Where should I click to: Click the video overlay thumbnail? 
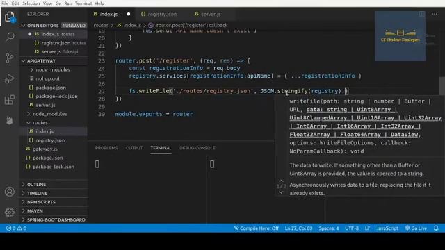click(400, 36)
